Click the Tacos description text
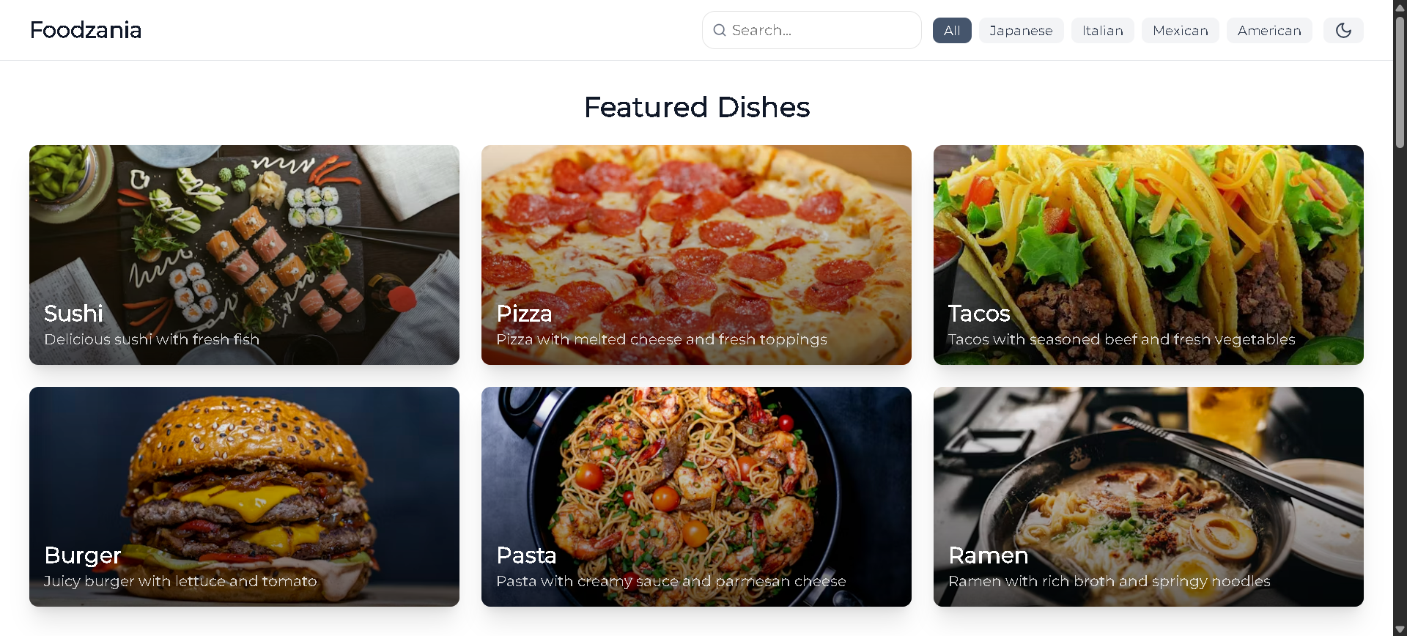The width and height of the screenshot is (1407, 636). click(1121, 339)
